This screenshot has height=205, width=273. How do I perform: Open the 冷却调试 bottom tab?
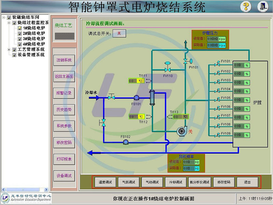pos(176,182)
